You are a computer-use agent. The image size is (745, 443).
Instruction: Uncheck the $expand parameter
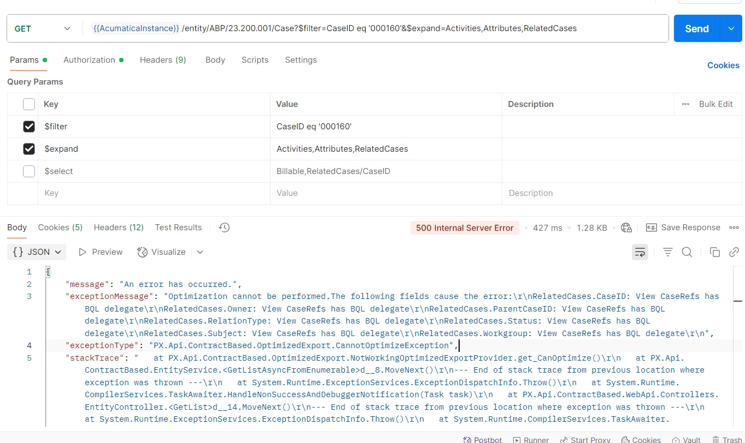click(x=29, y=149)
